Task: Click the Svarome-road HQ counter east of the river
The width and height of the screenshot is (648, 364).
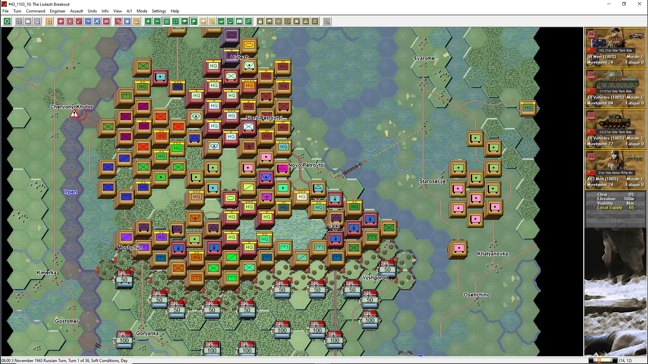Action: tap(528, 108)
